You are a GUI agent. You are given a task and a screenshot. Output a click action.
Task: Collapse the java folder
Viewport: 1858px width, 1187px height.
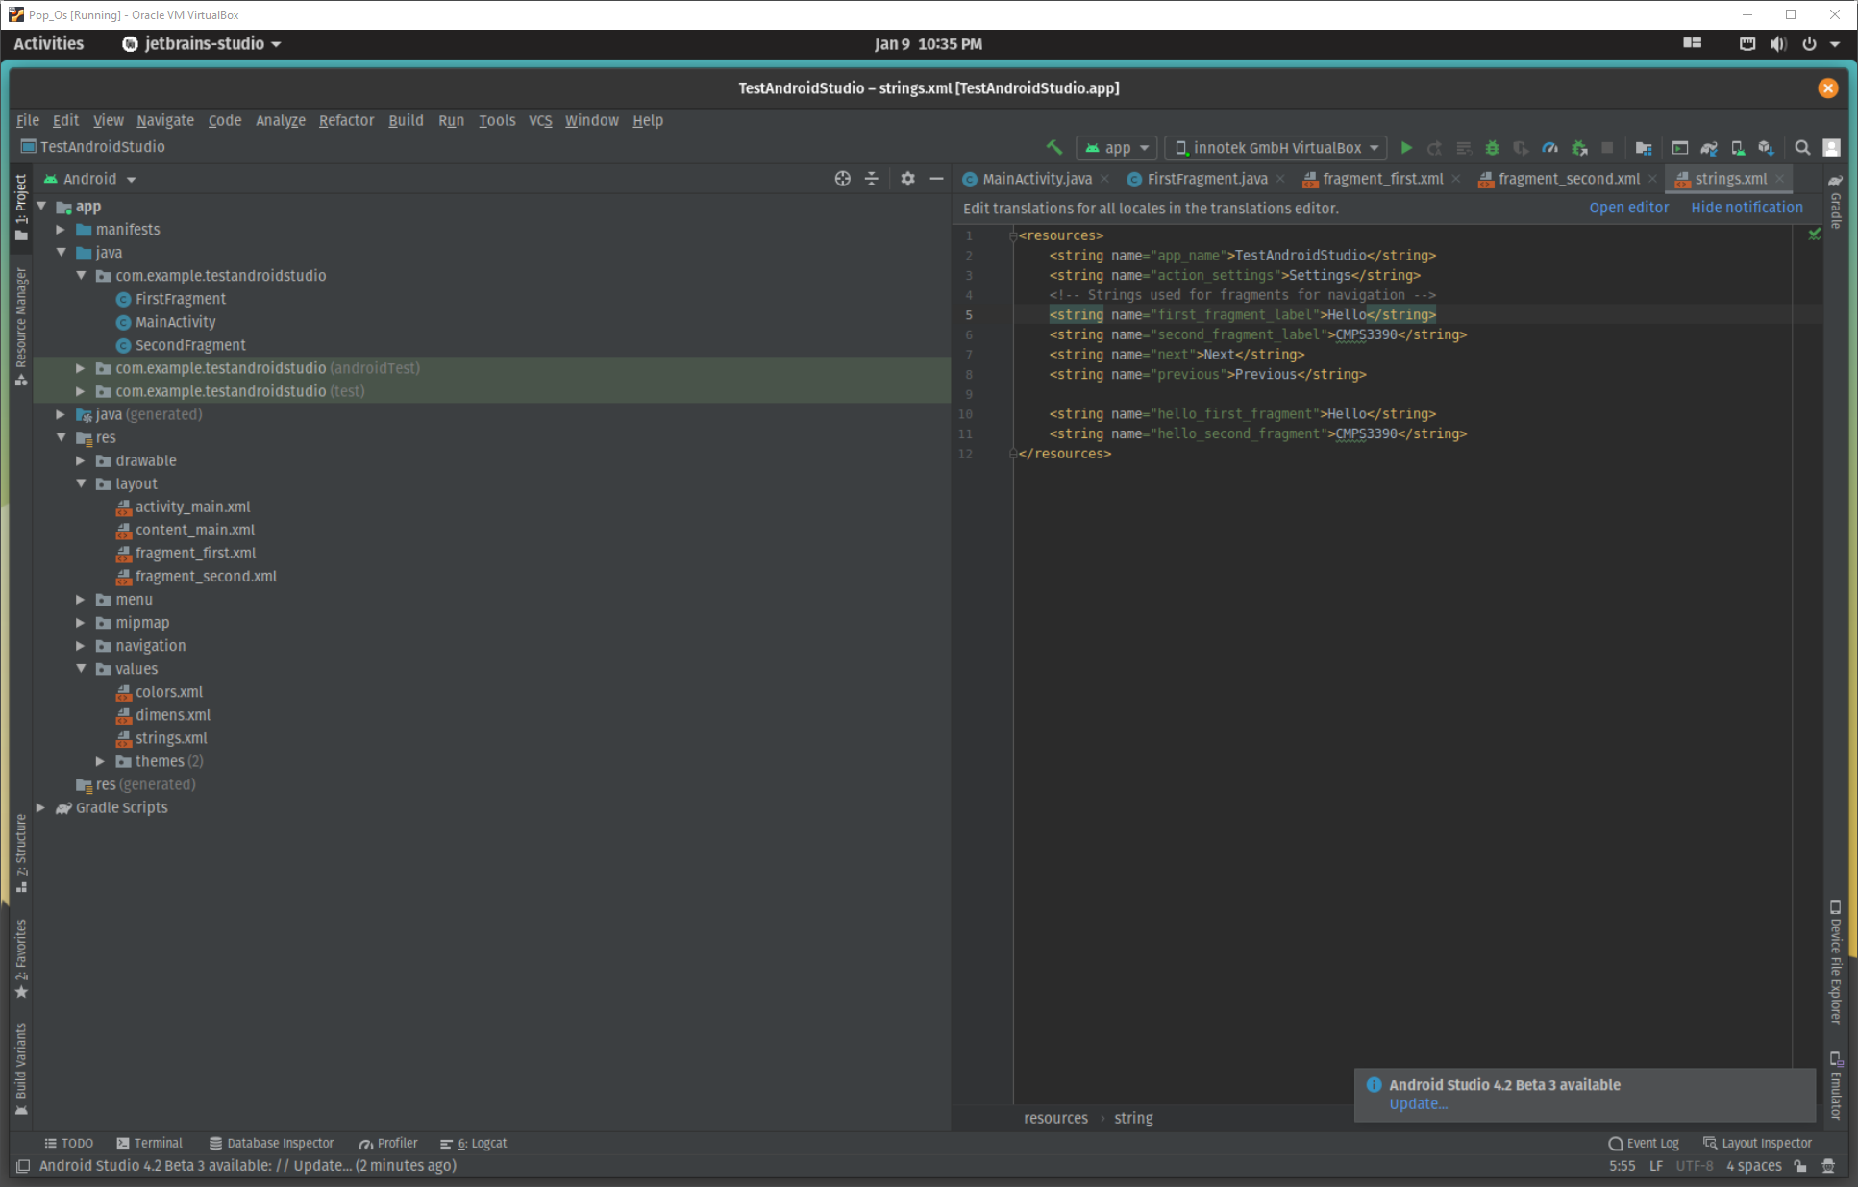coord(61,253)
